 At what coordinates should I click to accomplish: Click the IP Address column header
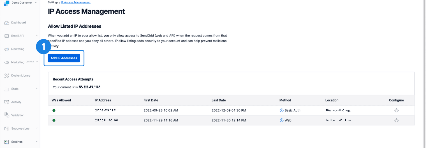[103, 100]
